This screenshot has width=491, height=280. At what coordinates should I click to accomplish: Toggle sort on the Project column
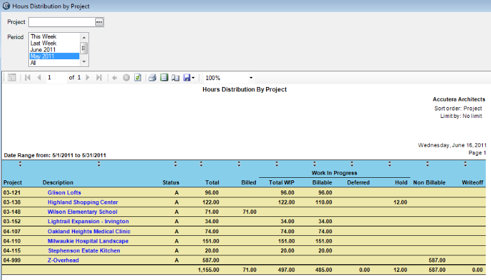coord(20,164)
